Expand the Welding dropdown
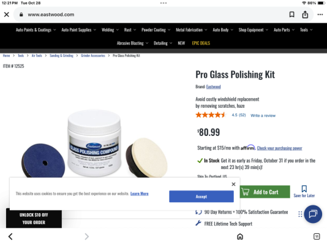The image size is (327, 245). coord(110,30)
